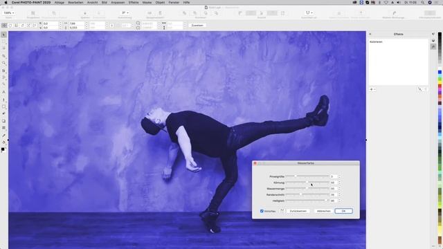This screenshot has height=249, width=443.
Task: Open the Hilfe menu
Action: pos(186,2)
